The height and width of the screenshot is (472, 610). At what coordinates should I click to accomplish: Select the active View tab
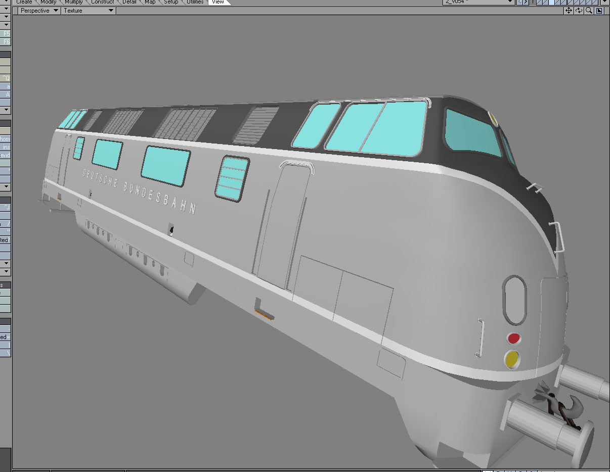pos(218,2)
